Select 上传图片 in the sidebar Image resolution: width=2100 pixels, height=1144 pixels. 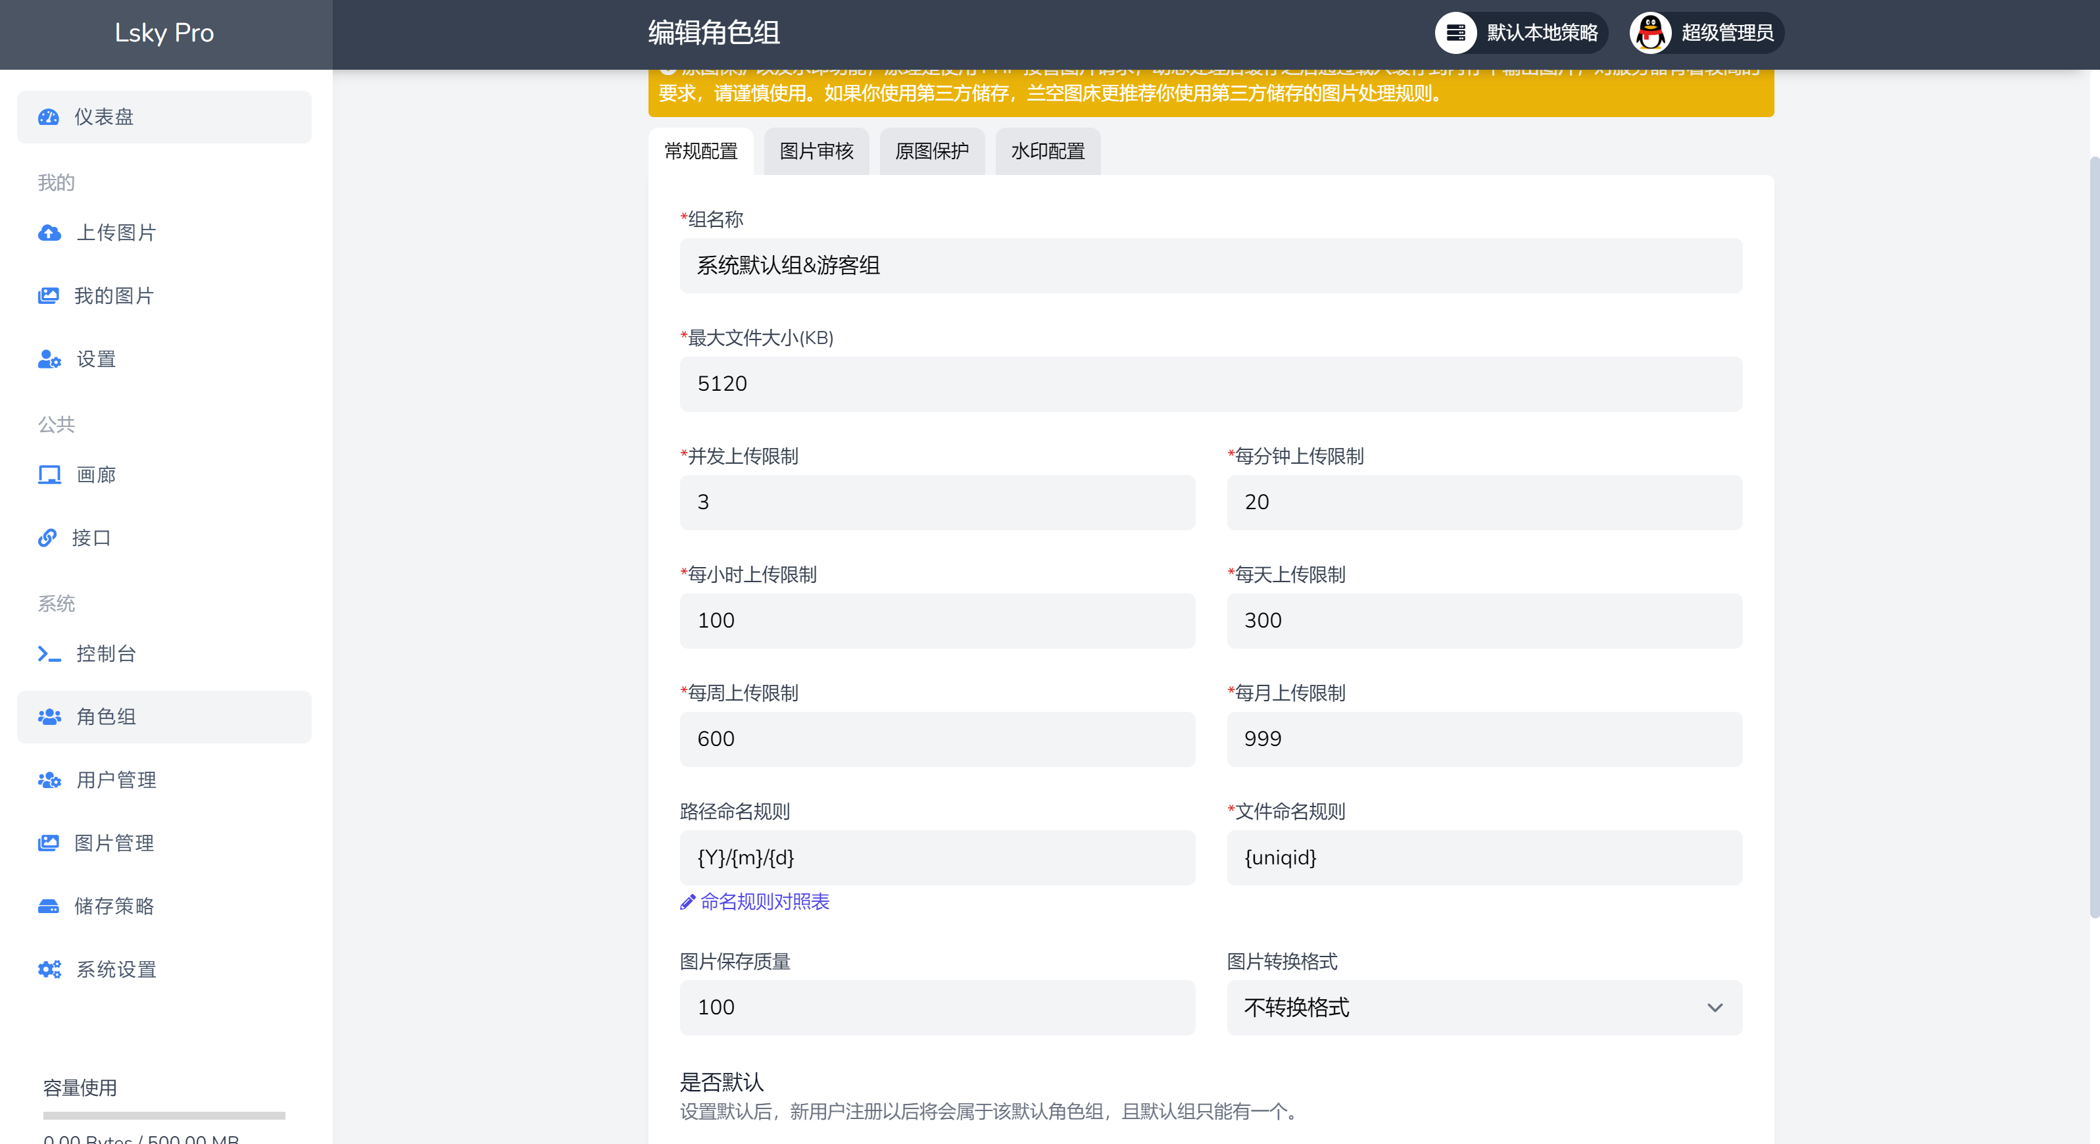(x=115, y=232)
